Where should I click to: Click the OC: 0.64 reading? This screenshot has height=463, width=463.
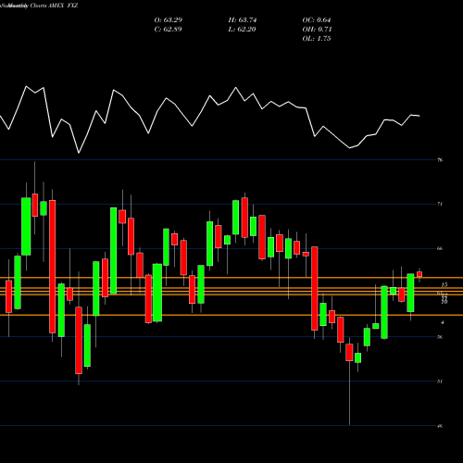317,20
